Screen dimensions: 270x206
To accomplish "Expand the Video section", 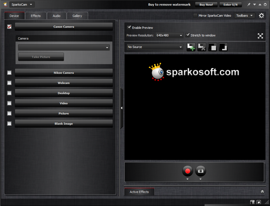I will click(64, 103).
